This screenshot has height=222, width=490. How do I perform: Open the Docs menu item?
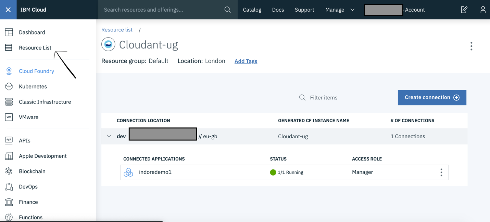(278, 10)
